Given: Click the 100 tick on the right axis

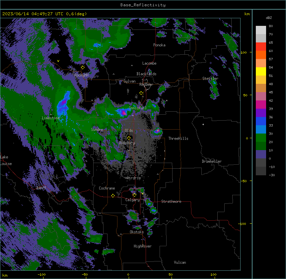Looking at the screenshot, I should pyautogui.click(x=244, y=52).
